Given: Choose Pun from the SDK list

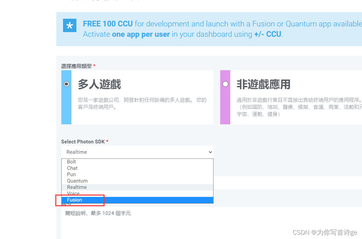Looking at the screenshot, I should click(x=137, y=174).
